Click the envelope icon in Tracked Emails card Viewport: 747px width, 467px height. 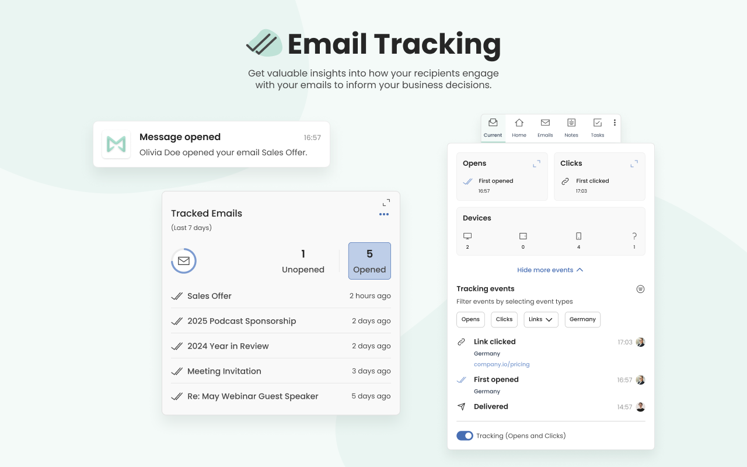pyautogui.click(x=184, y=261)
